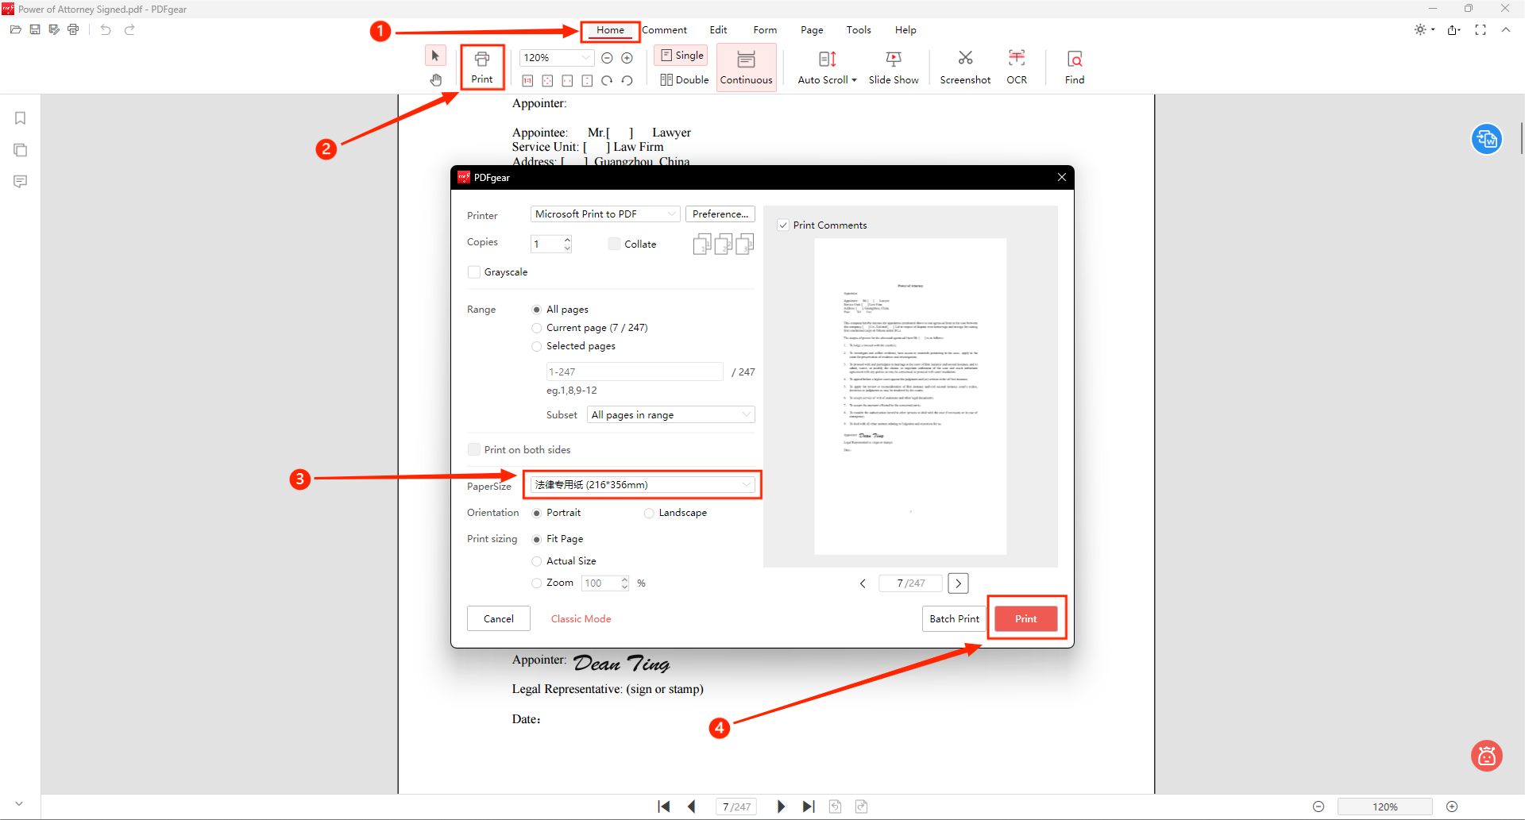
Task: Enable Grayscale printing
Action: pyautogui.click(x=474, y=271)
